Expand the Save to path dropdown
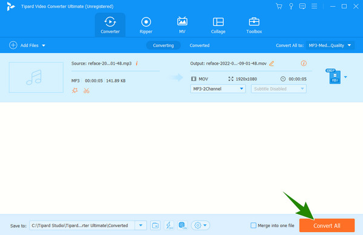 pos(140,225)
